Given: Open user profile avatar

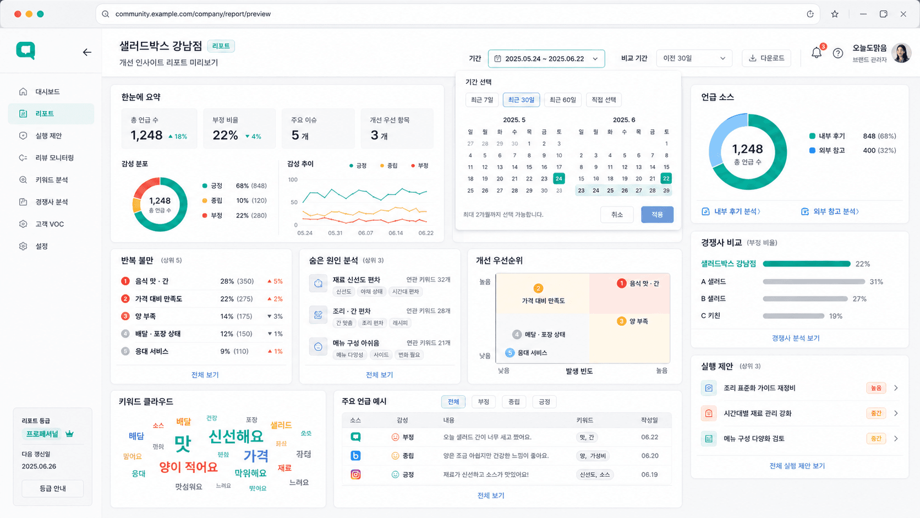Looking at the screenshot, I should [901, 53].
